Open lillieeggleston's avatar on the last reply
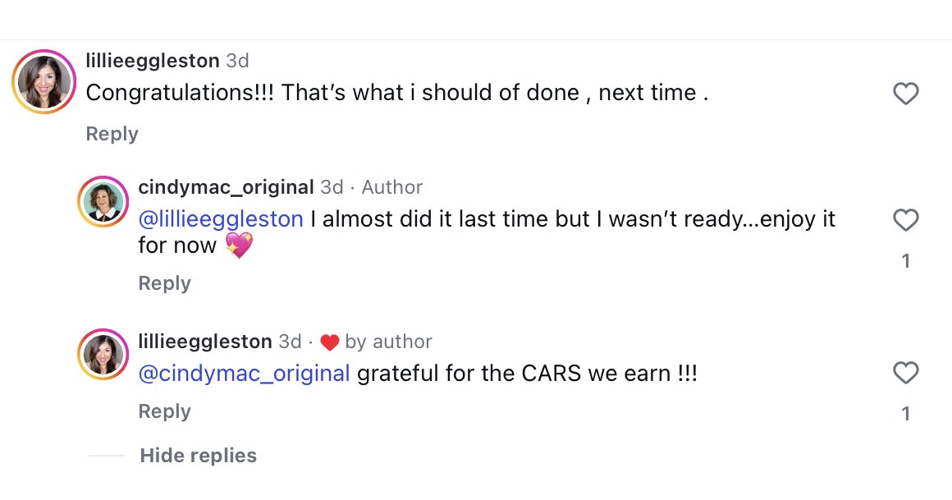 (x=103, y=354)
